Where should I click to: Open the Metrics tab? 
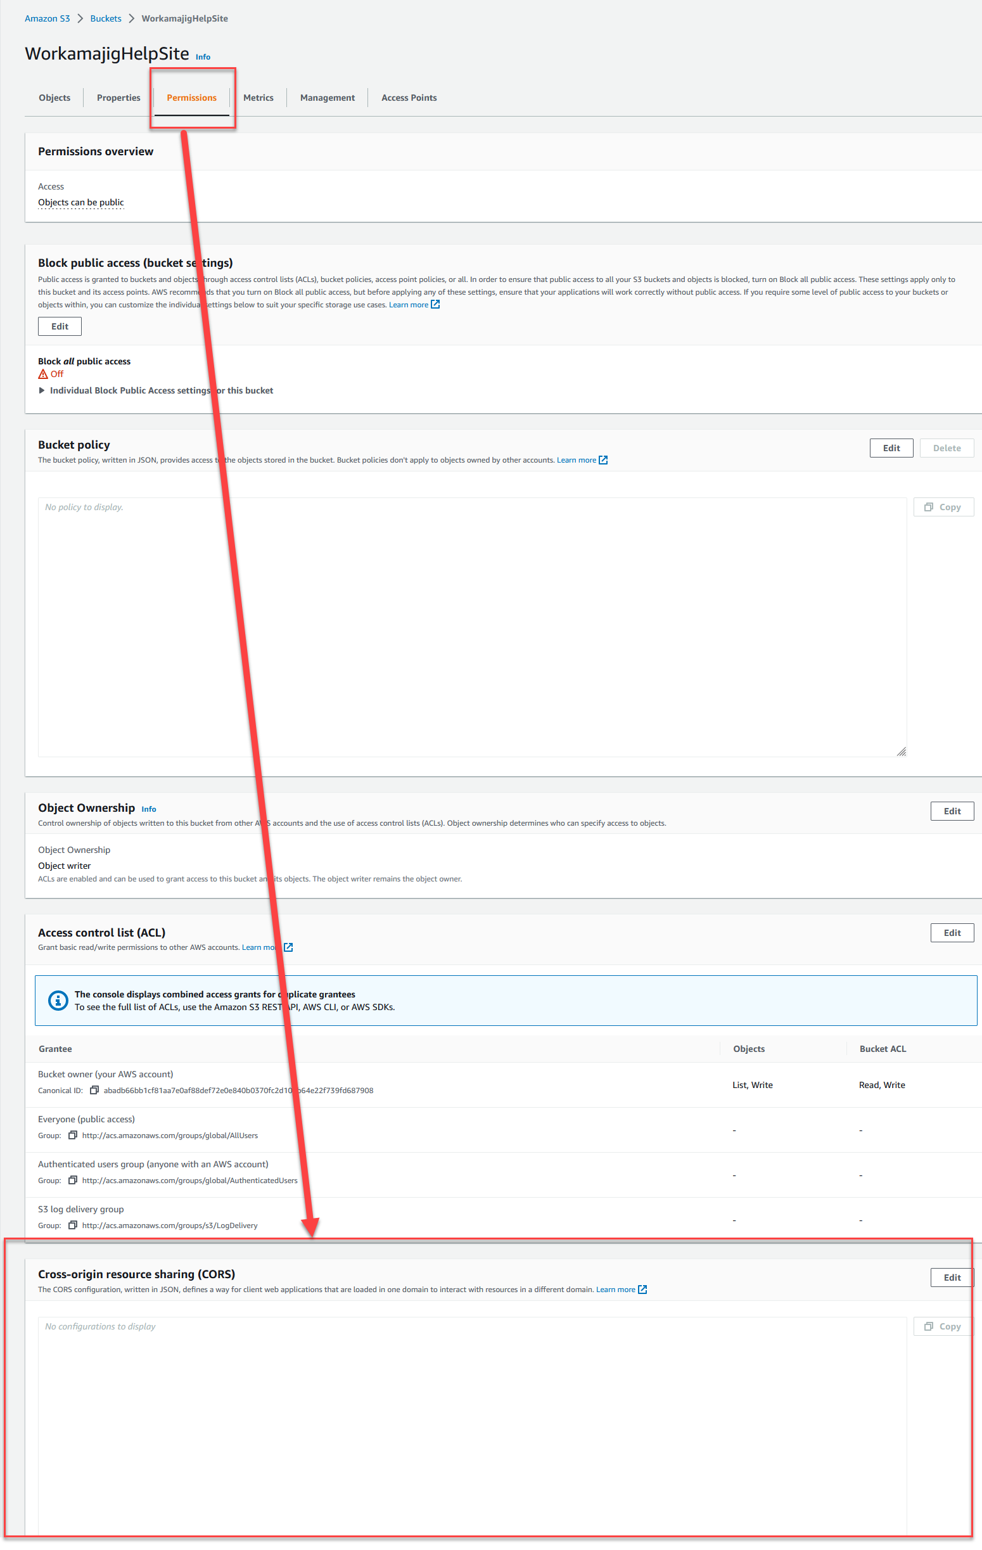click(258, 98)
